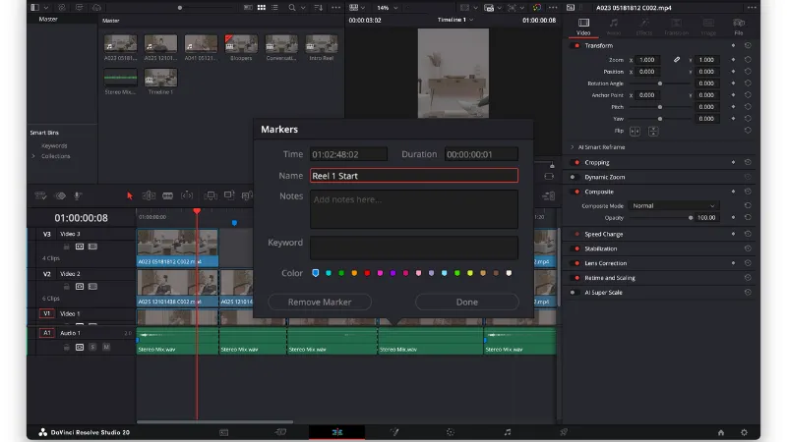
Task: Click the marker Name field
Action: point(414,176)
